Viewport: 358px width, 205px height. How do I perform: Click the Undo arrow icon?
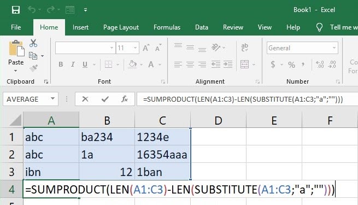[x=32, y=10]
